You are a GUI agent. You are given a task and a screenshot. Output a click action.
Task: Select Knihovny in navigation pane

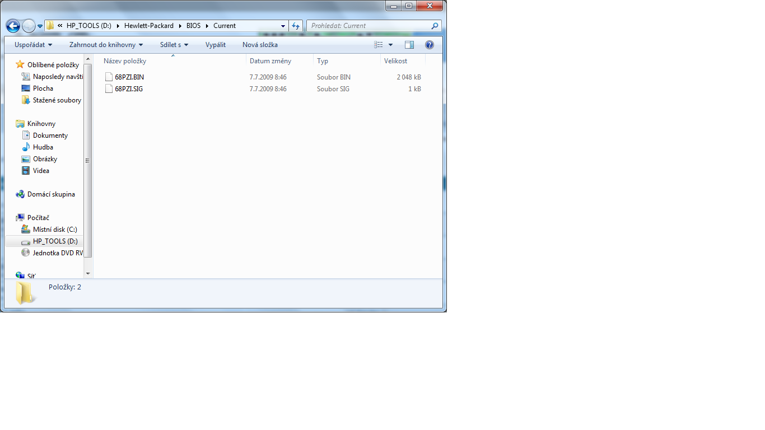coord(41,124)
